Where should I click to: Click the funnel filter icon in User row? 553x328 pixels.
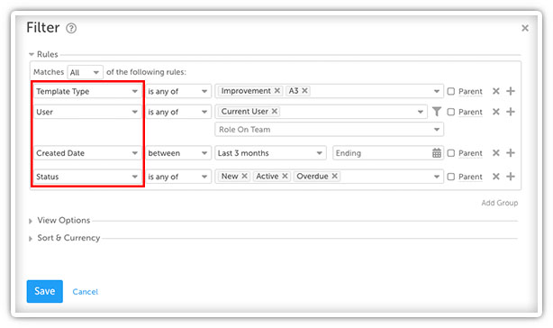point(437,112)
